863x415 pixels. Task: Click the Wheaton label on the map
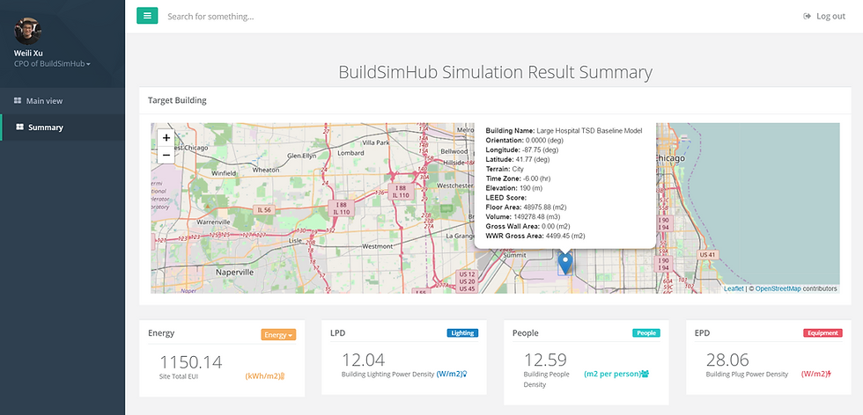[x=266, y=171]
